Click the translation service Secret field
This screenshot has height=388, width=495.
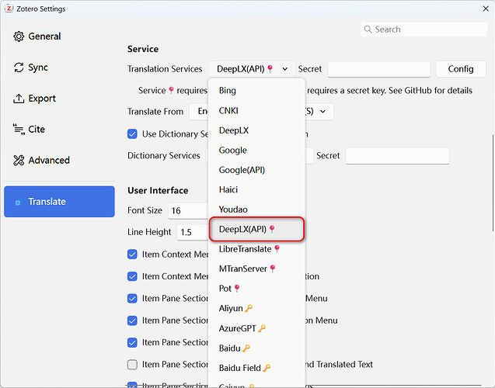[378, 69]
